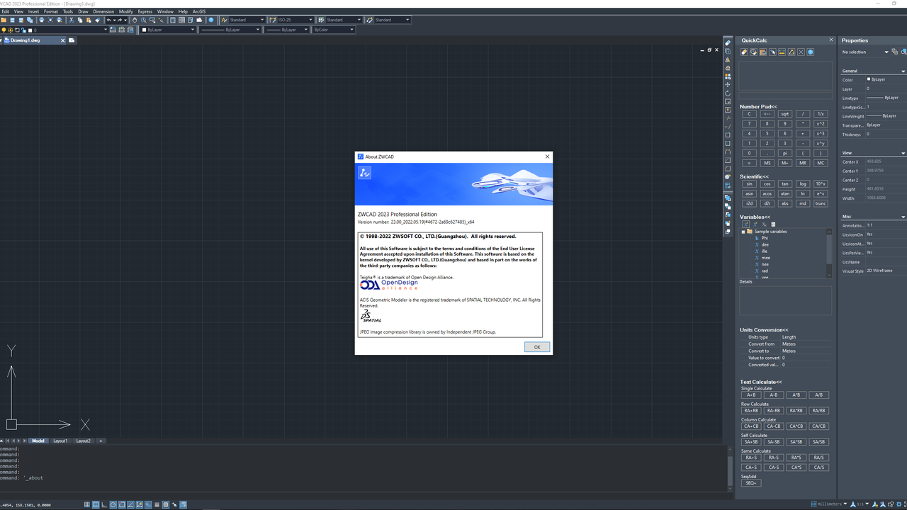
Task: Click QuickCalc Get Coordinates icon
Action: [772, 52]
